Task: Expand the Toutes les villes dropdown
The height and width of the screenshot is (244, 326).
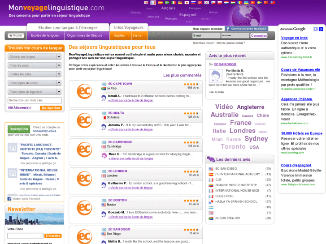Action: pos(35,74)
